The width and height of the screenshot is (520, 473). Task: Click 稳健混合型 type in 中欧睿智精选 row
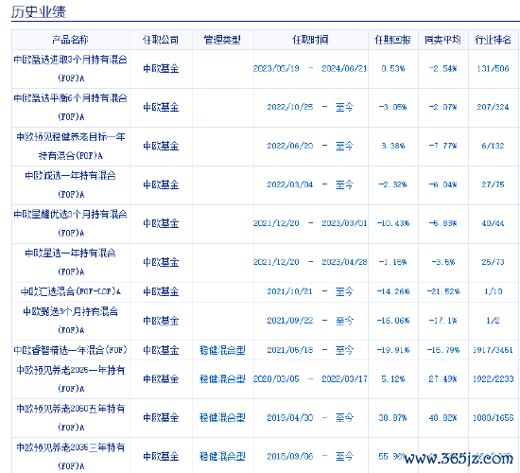point(222,350)
